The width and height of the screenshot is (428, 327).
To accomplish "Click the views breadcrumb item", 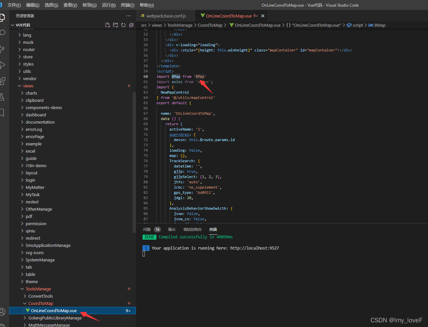I will [157, 25].
